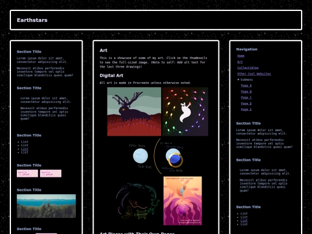312x234 pixels.
Task: Open Page B in the submenu
Action: point(246,91)
